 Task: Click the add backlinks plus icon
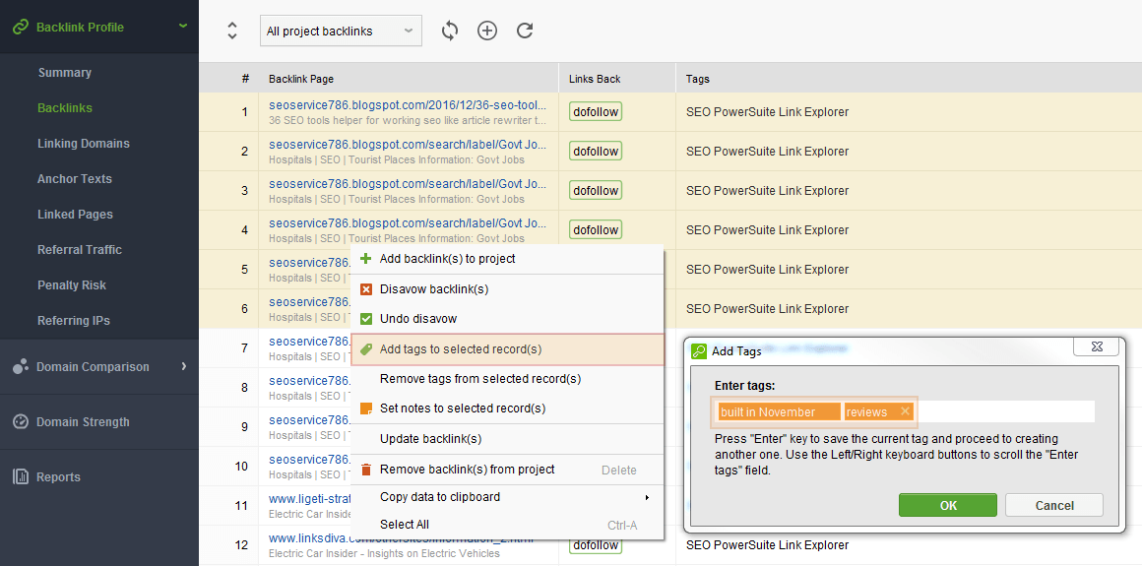(x=487, y=31)
